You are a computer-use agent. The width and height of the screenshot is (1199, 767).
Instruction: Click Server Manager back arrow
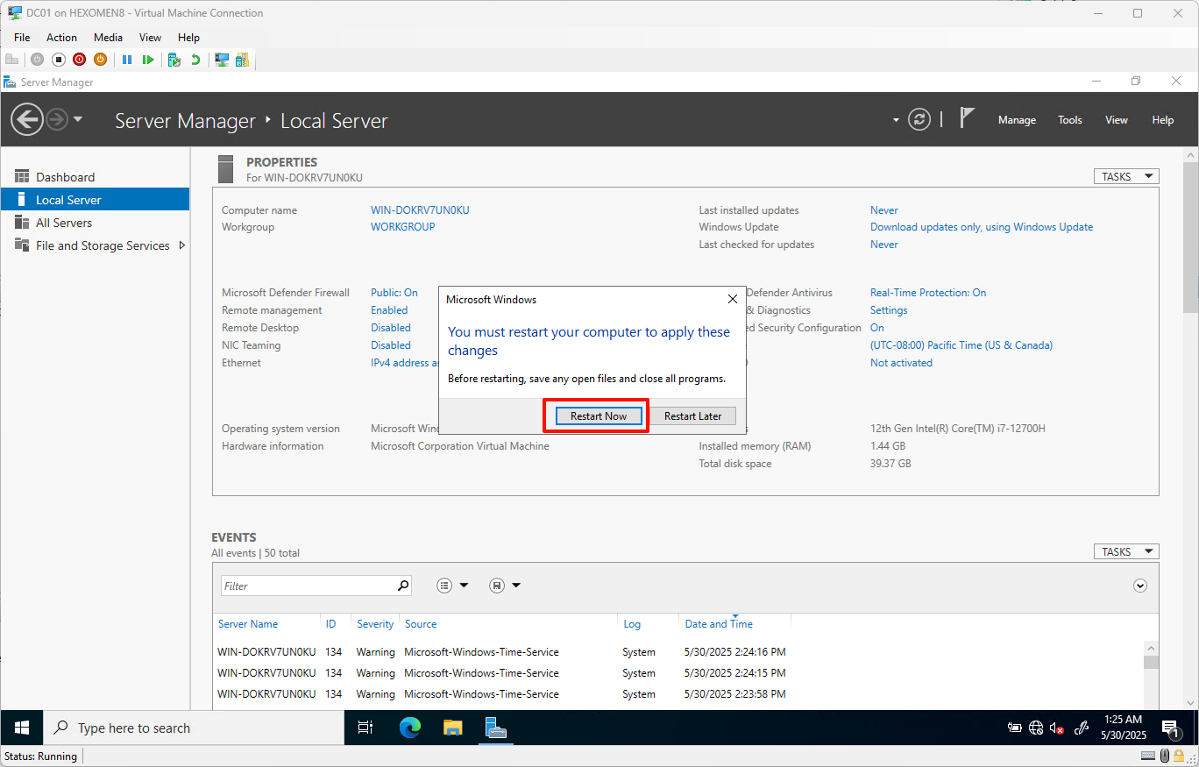(27, 119)
